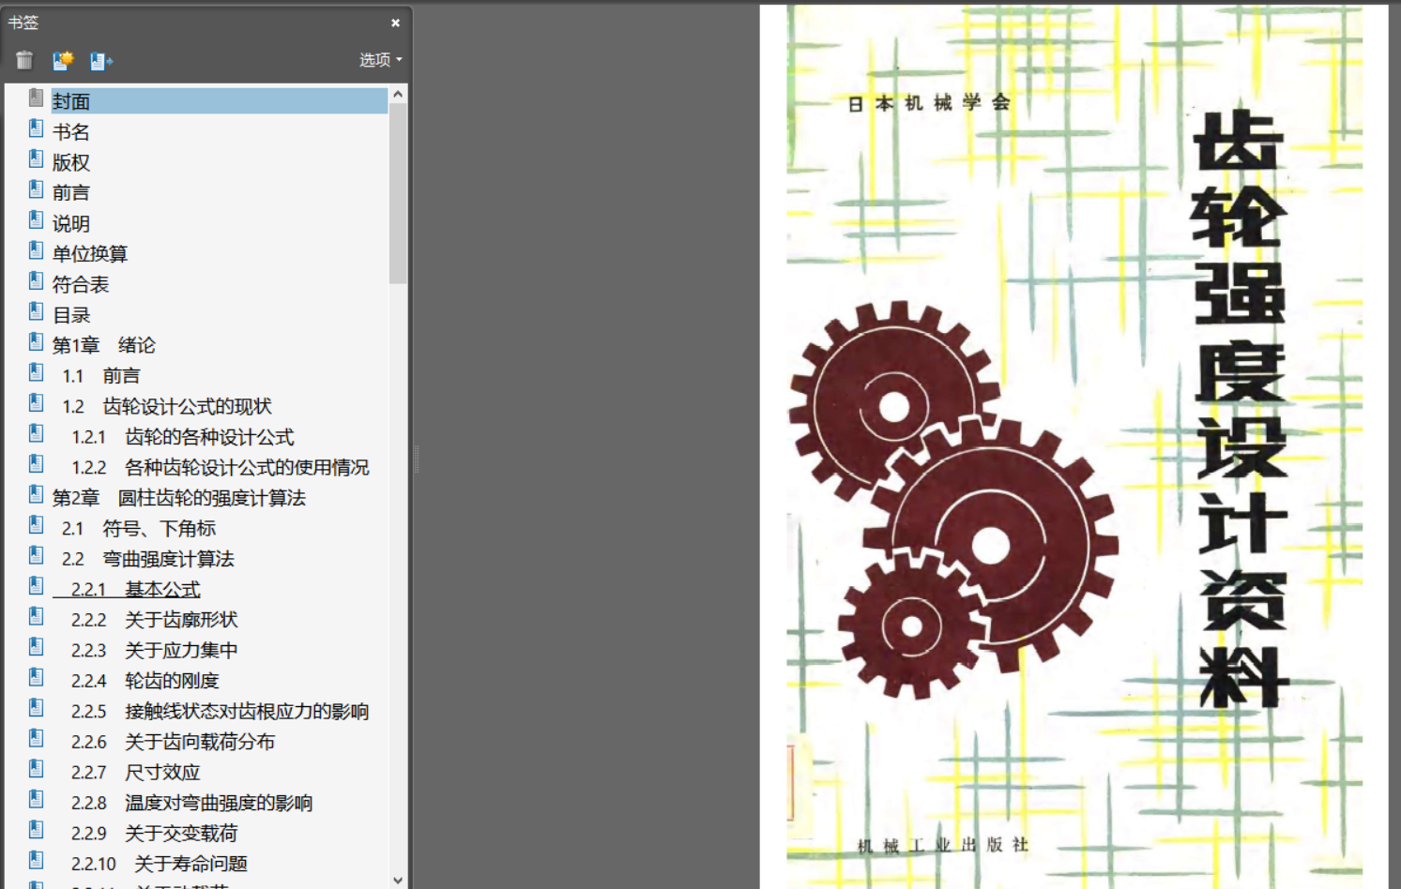This screenshot has height=889, width=1401.
Task: Click the bookmark icon beside 第2章
Action: point(36,495)
